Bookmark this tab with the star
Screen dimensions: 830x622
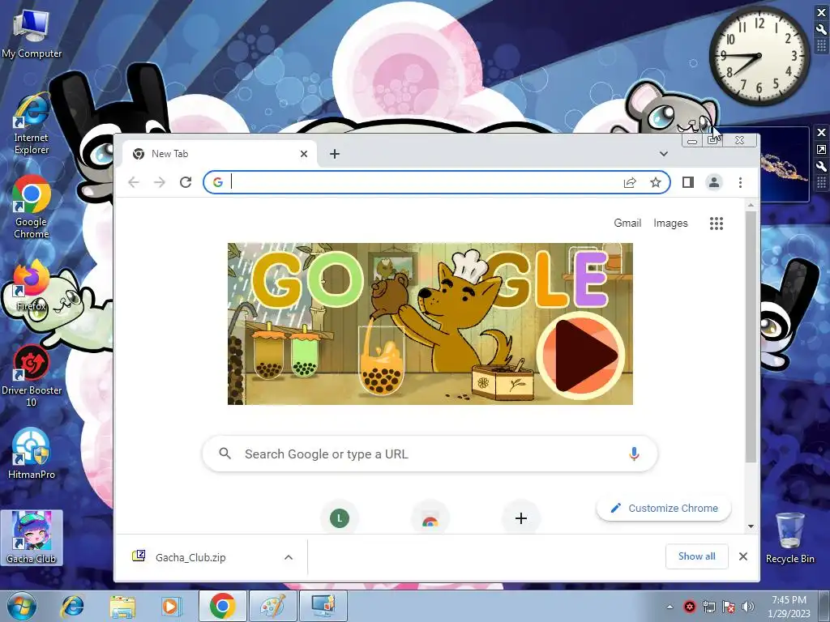tap(655, 182)
